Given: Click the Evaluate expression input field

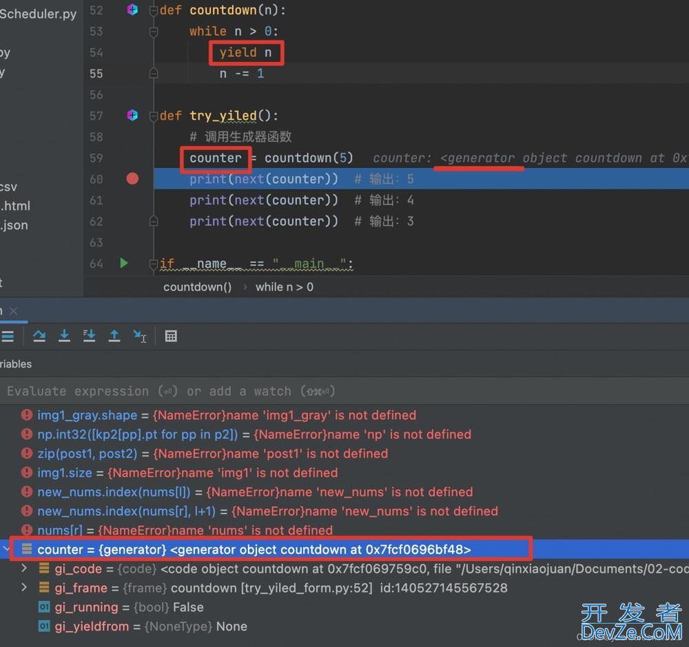Looking at the screenshot, I should pos(276,391).
